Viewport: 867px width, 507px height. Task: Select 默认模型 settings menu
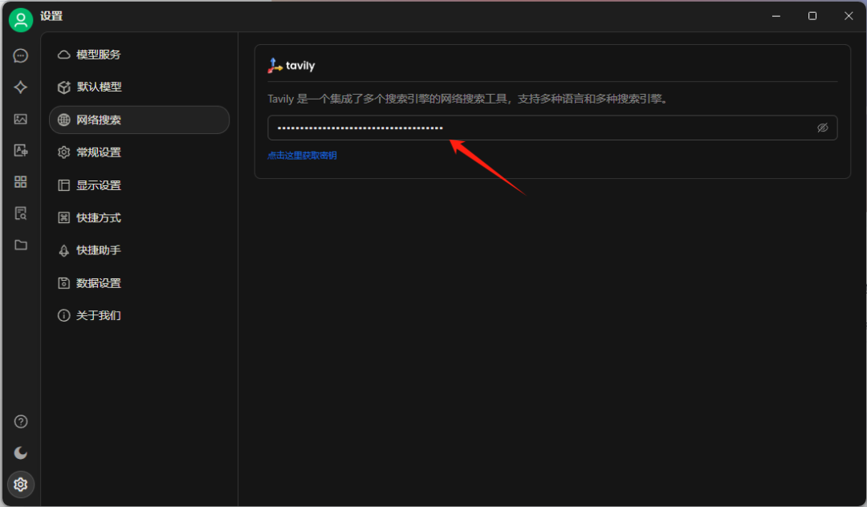pos(140,87)
